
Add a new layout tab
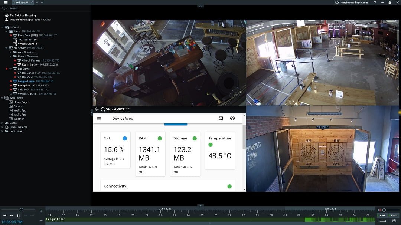pos(37,3)
